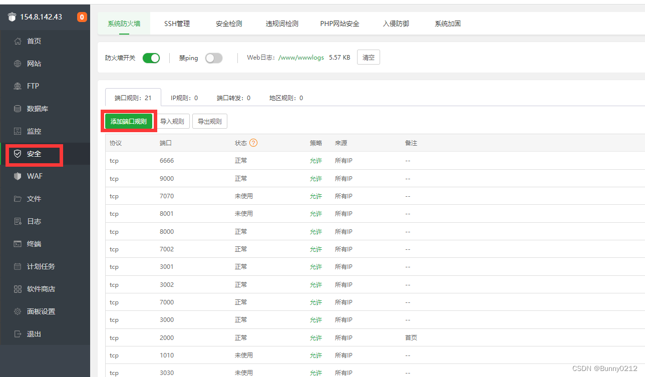Turn off the 防火墙开关 toggle
The height and width of the screenshot is (377, 645).
151,58
